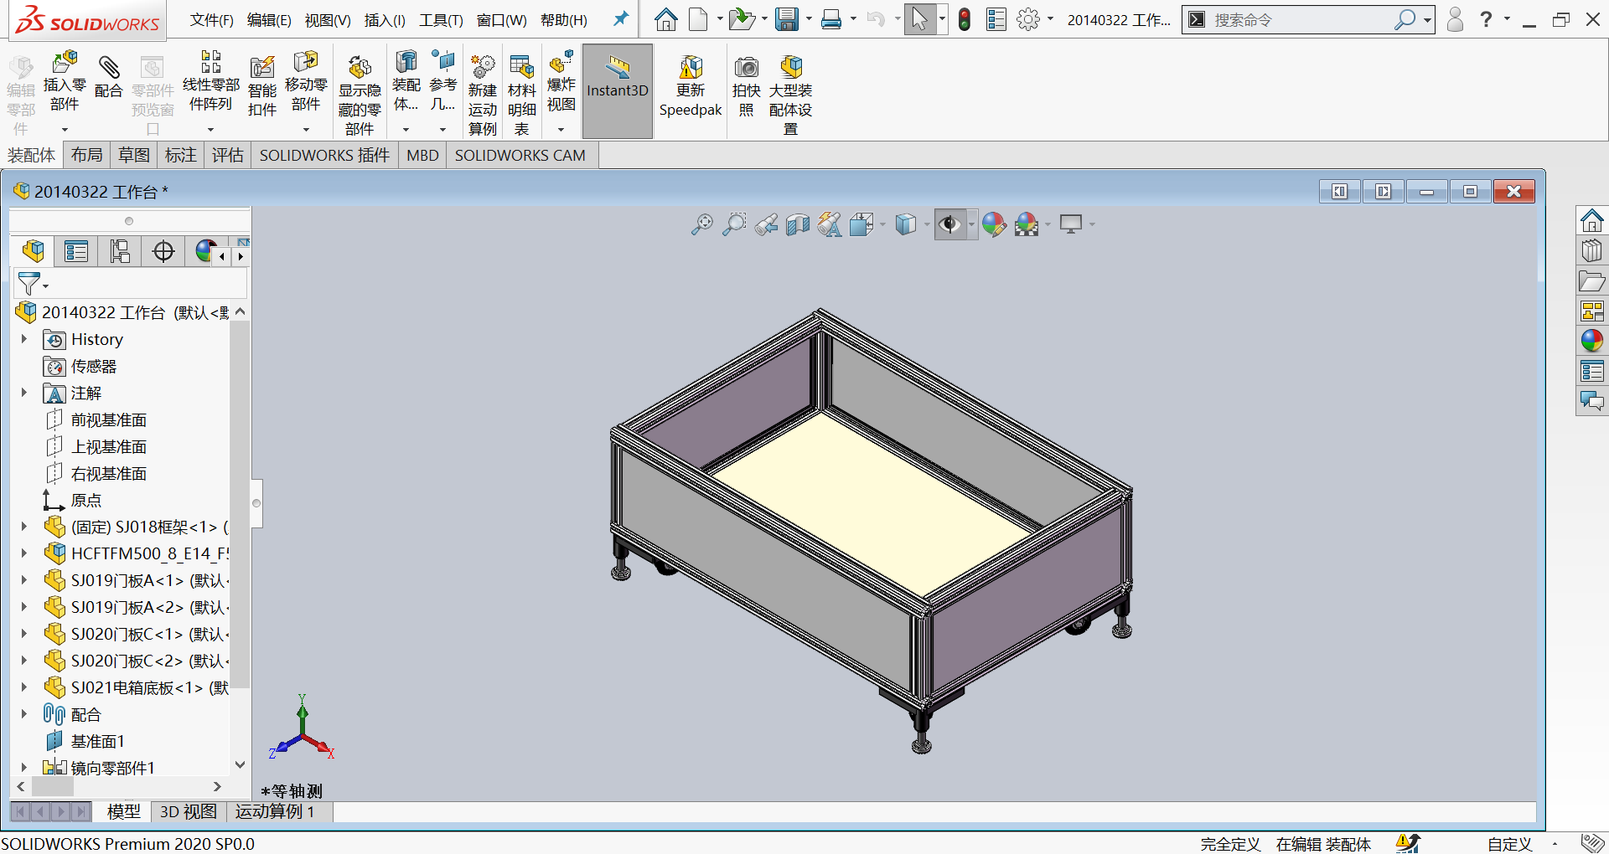
Task: Expand the History tree node
Action: (24, 339)
